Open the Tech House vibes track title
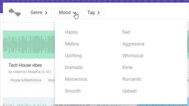 (25, 65)
